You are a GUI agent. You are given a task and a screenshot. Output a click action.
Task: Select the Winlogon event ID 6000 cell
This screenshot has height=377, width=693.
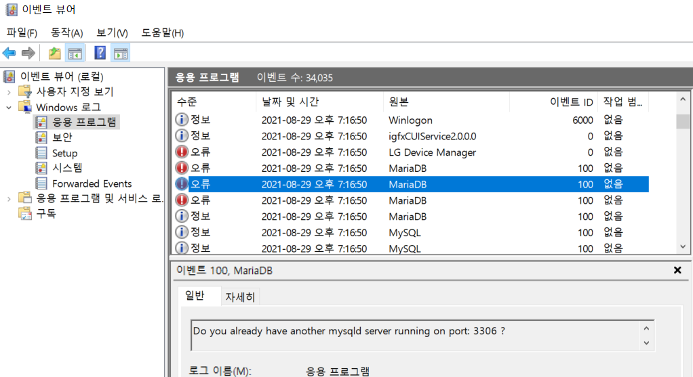pyautogui.click(x=582, y=120)
